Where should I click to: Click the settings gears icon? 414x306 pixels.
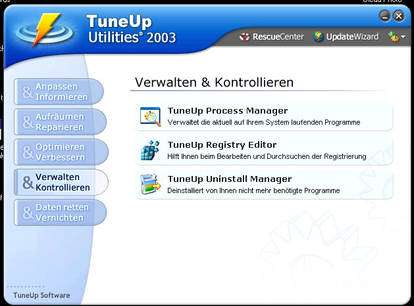point(394,37)
